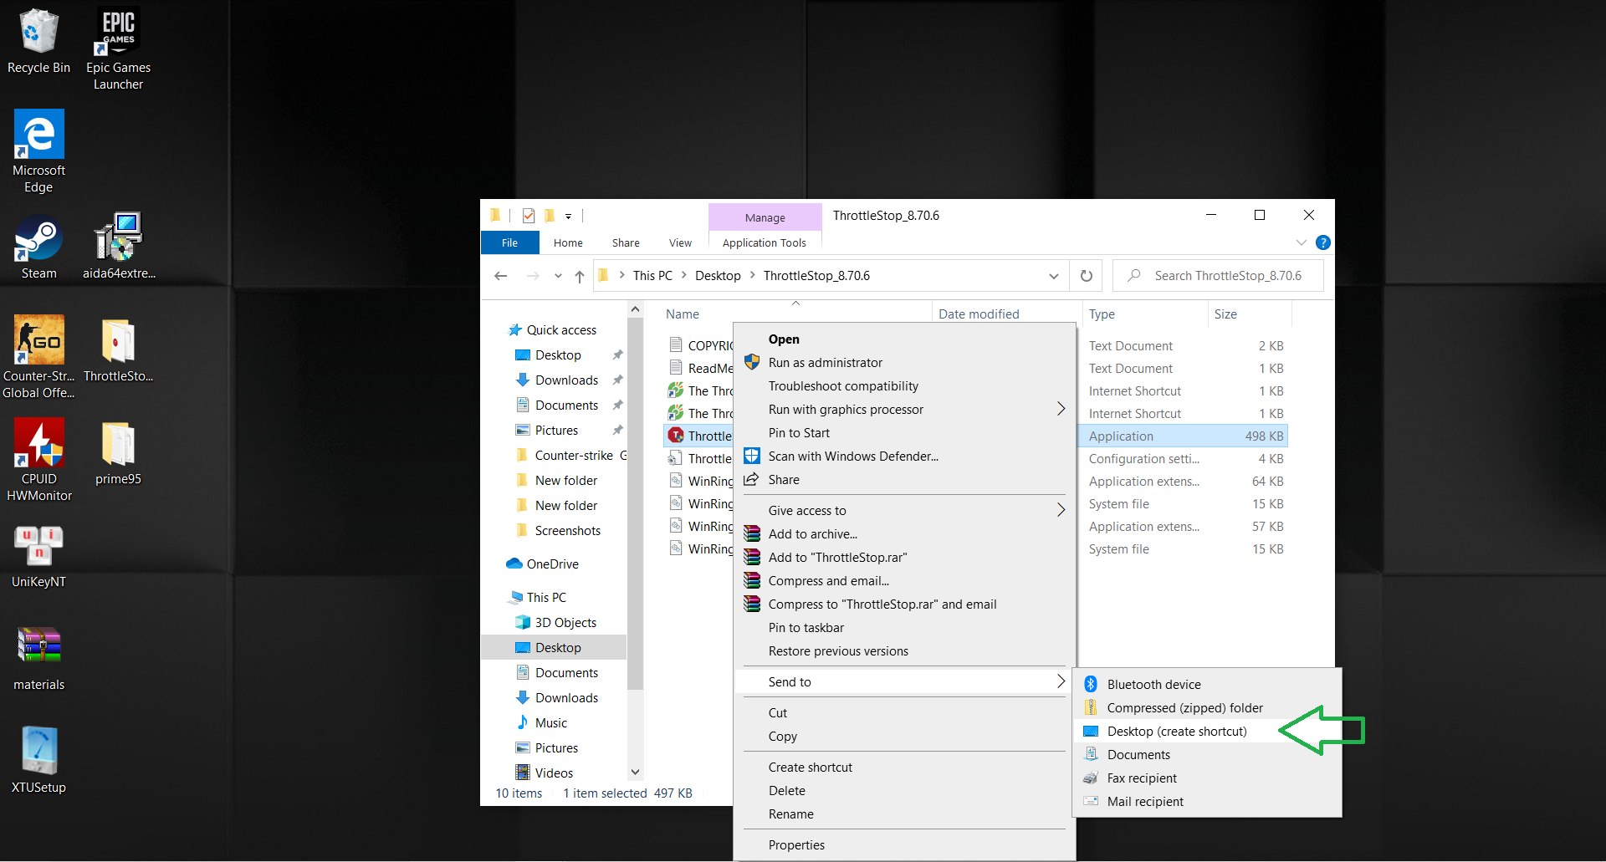Select the Steam desktop icon
The image size is (1606, 862).
coord(38,247)
